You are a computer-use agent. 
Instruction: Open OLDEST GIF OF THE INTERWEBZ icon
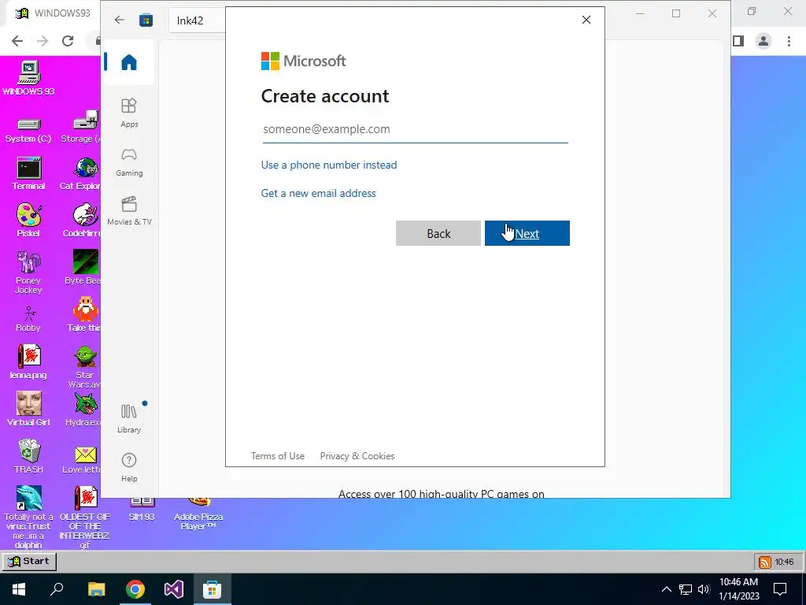85,517
